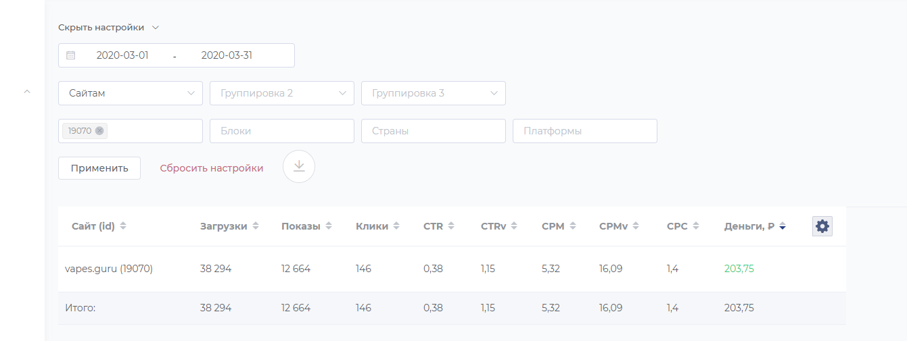Sort by Деньги column arrow

pyautogui.click(x=782, y=227)
